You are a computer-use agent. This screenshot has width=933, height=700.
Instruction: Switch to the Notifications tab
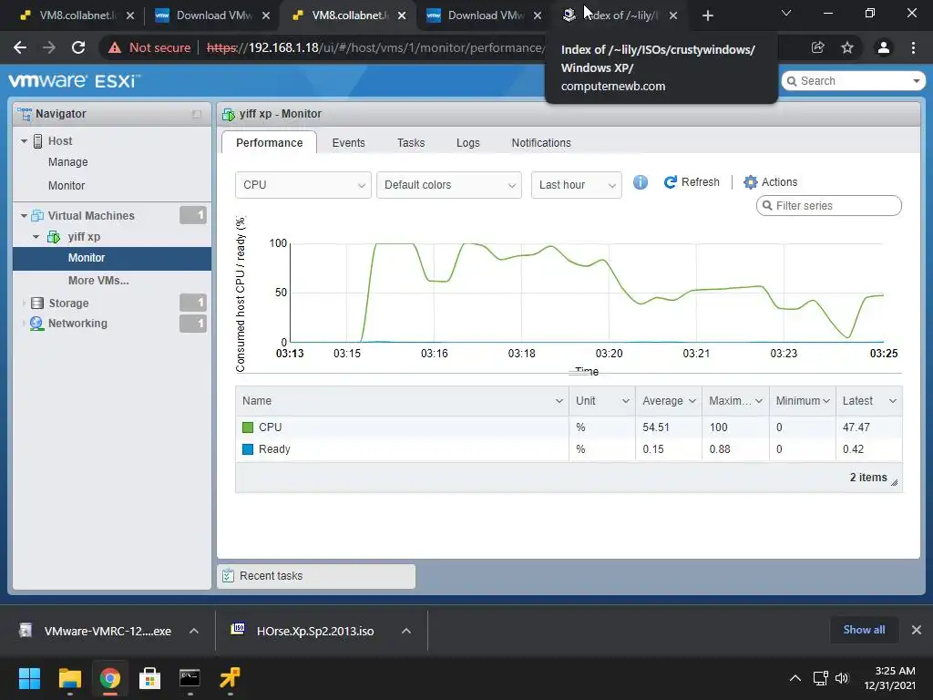[x=541, y=143]
